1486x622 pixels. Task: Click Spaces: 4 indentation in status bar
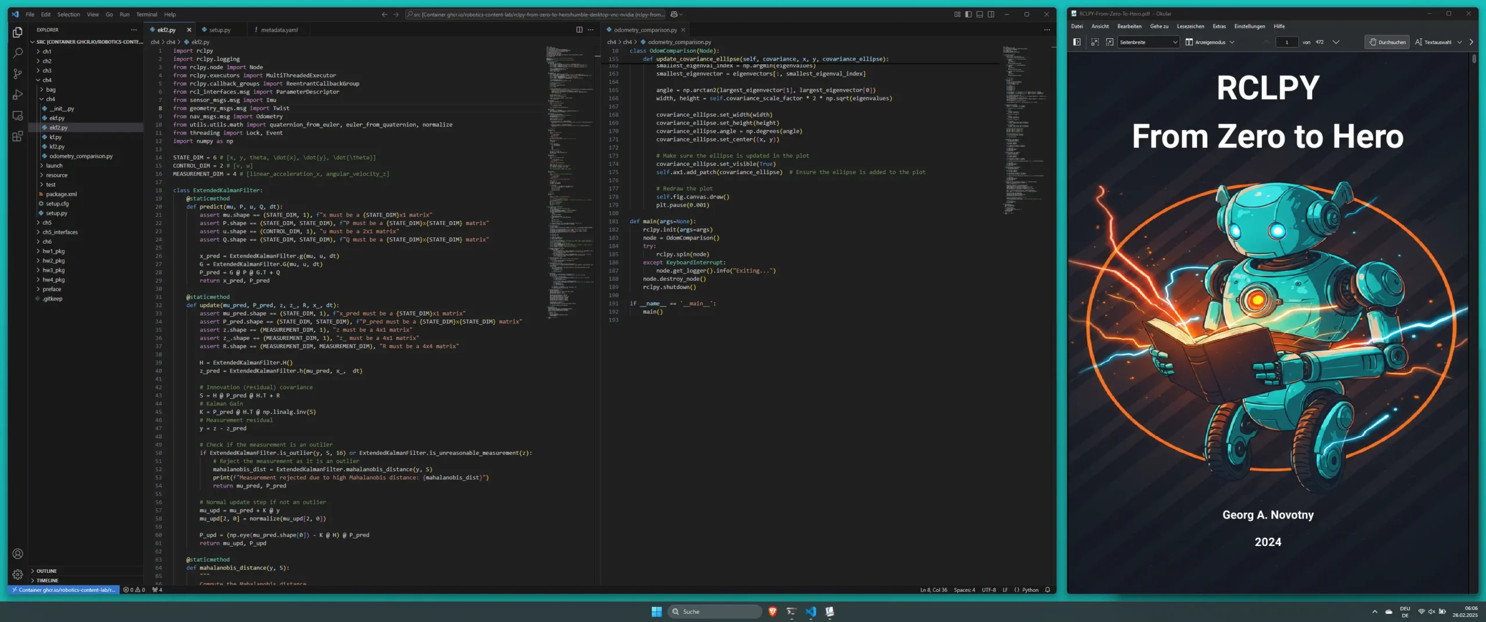(x=964, y=590)
